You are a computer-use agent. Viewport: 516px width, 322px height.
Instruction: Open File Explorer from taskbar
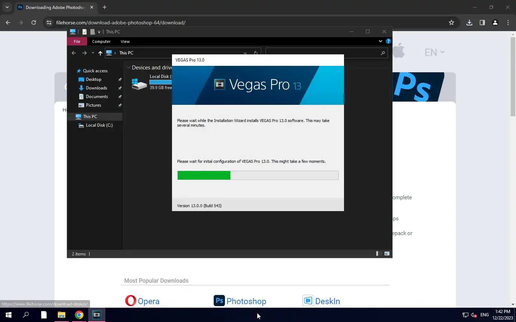pyautogui.click(x=61, y=315)
